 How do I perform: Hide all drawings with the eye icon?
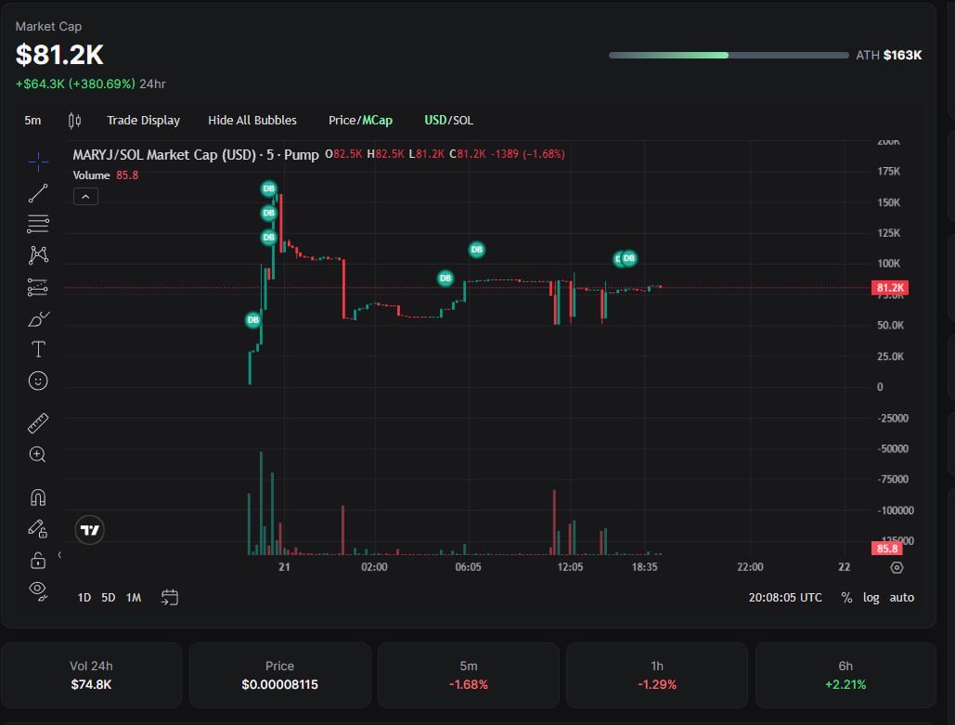37,589
